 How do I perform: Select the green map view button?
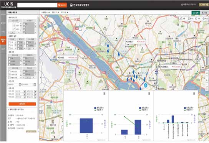click(x=196, y=13)
